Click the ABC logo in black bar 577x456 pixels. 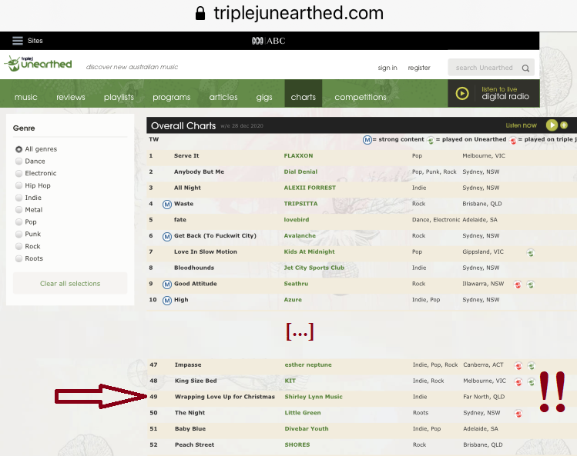269,41
